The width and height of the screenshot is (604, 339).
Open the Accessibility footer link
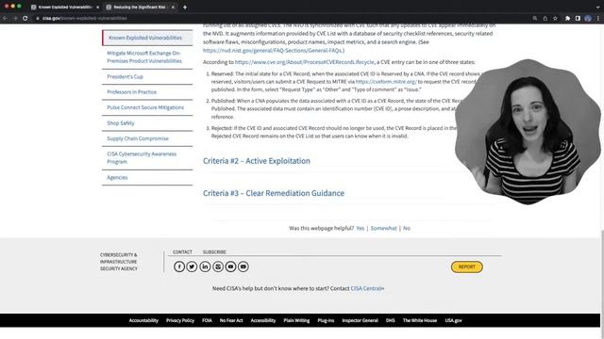263,320
